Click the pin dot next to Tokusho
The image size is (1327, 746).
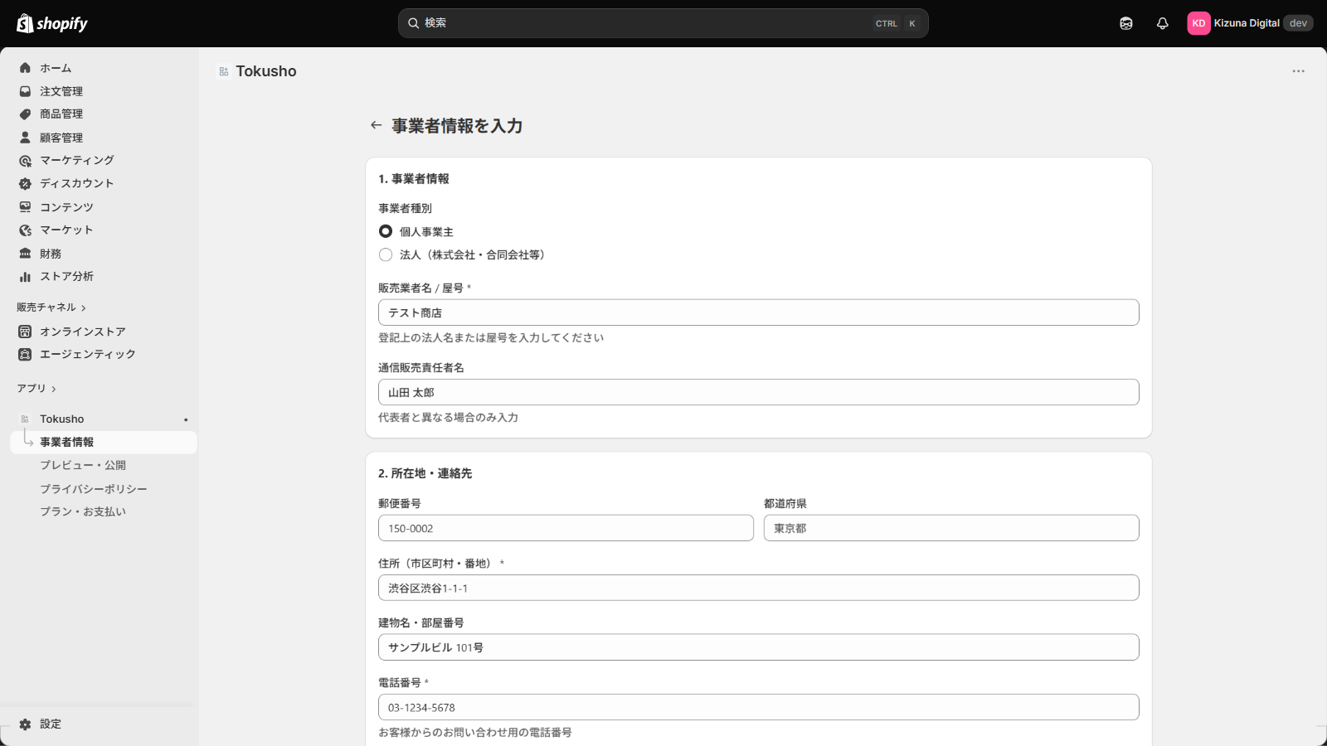tap(186, 419)
